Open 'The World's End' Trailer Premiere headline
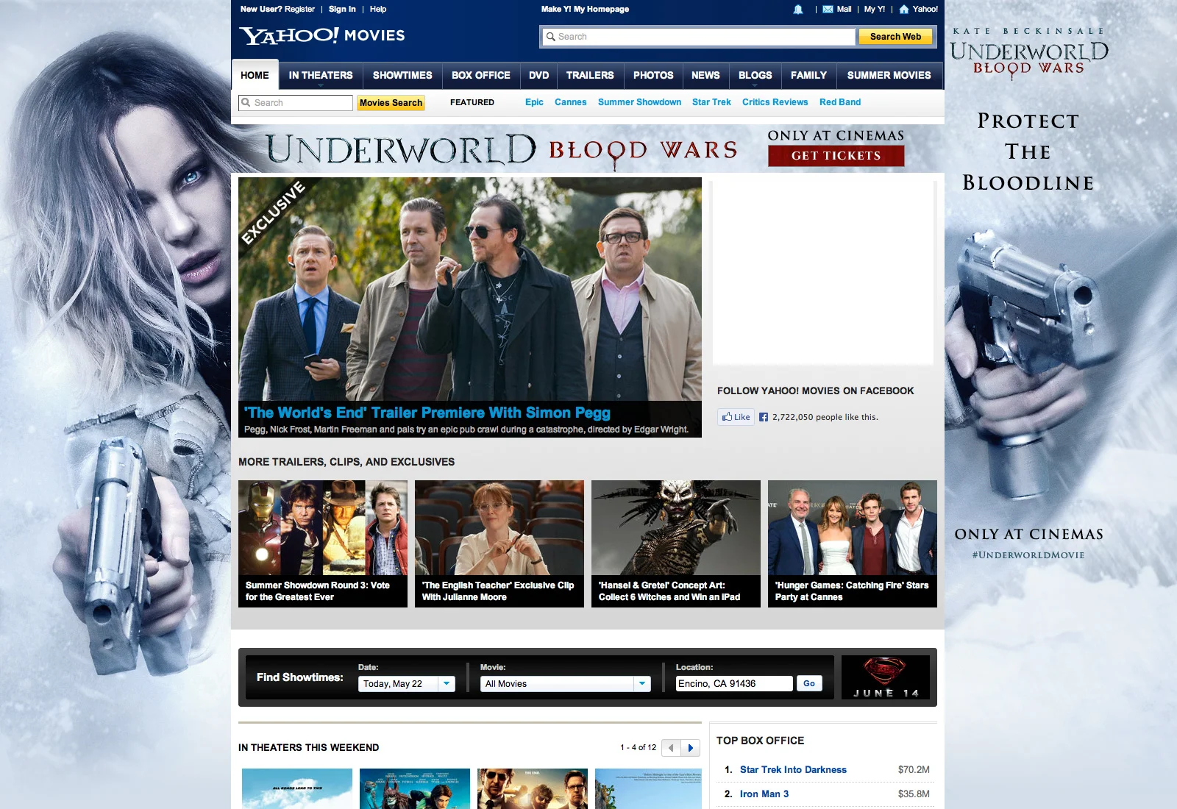Image resolution: width=1177 pixels, height=809 pixels. click(427, 413)
